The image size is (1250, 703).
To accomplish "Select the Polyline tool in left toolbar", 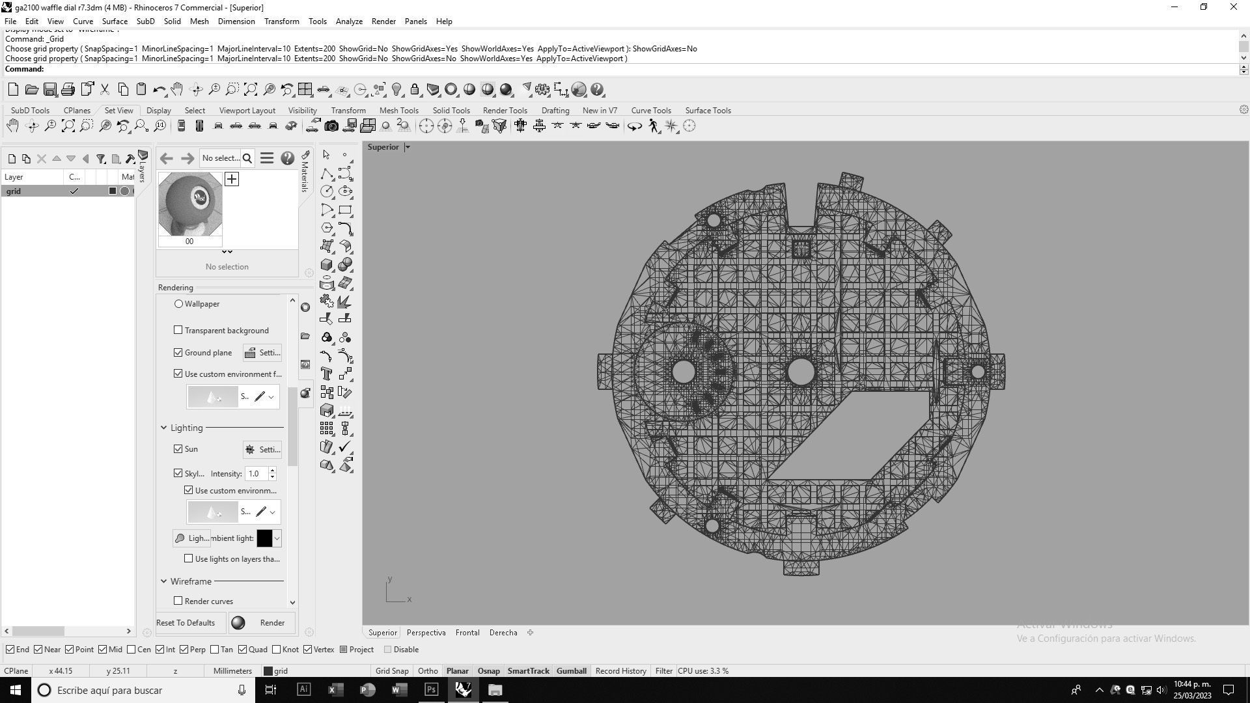I will (327, 174).
